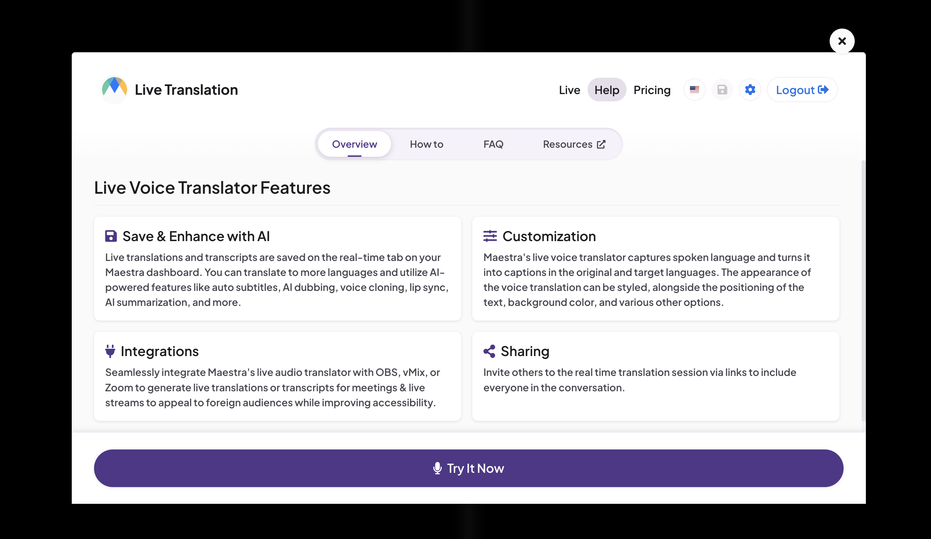Close the modal with the X button

click(841, 41)
